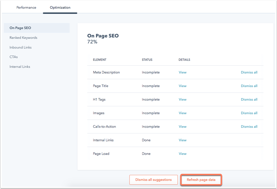Image resolution: width=277 pixels, height=189 pixels.
Task: View Images details link
Action: [x=183, y=113]
